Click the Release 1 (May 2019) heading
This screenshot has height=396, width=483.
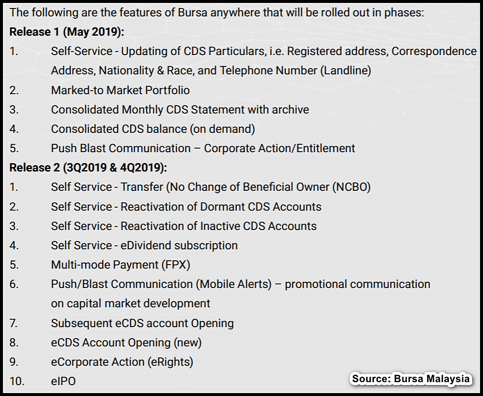pyautogui.click(x=66, y=32)
